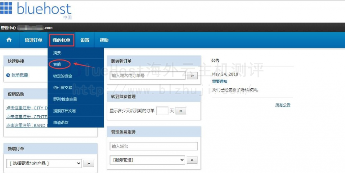Open the 管理订单 menu
345x173 pixels.
pos(33,40)
